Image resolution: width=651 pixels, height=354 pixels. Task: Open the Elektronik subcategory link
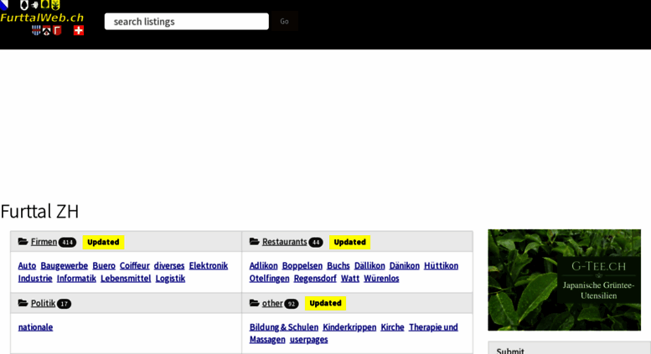209,265
